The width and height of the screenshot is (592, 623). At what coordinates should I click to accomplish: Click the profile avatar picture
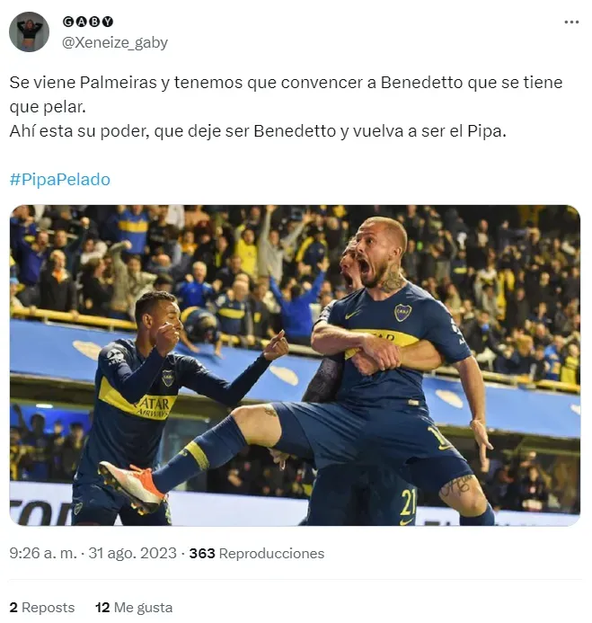pyautogui.click(x=29, y=31)
